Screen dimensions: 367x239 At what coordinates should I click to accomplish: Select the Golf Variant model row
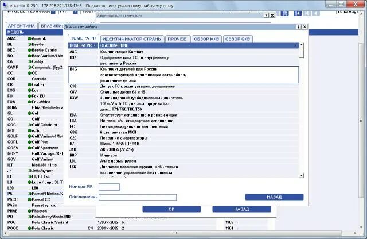pyautogui.click(x=34, y=159)
